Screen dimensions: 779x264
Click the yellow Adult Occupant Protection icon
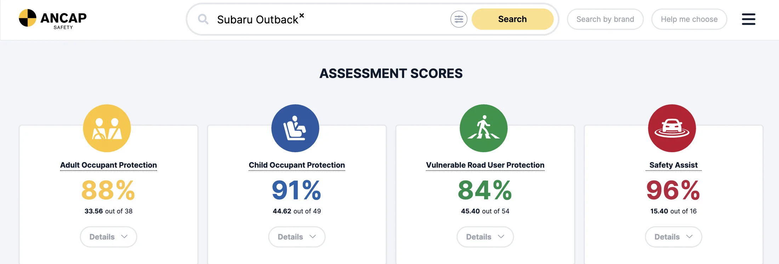(107, 128)
